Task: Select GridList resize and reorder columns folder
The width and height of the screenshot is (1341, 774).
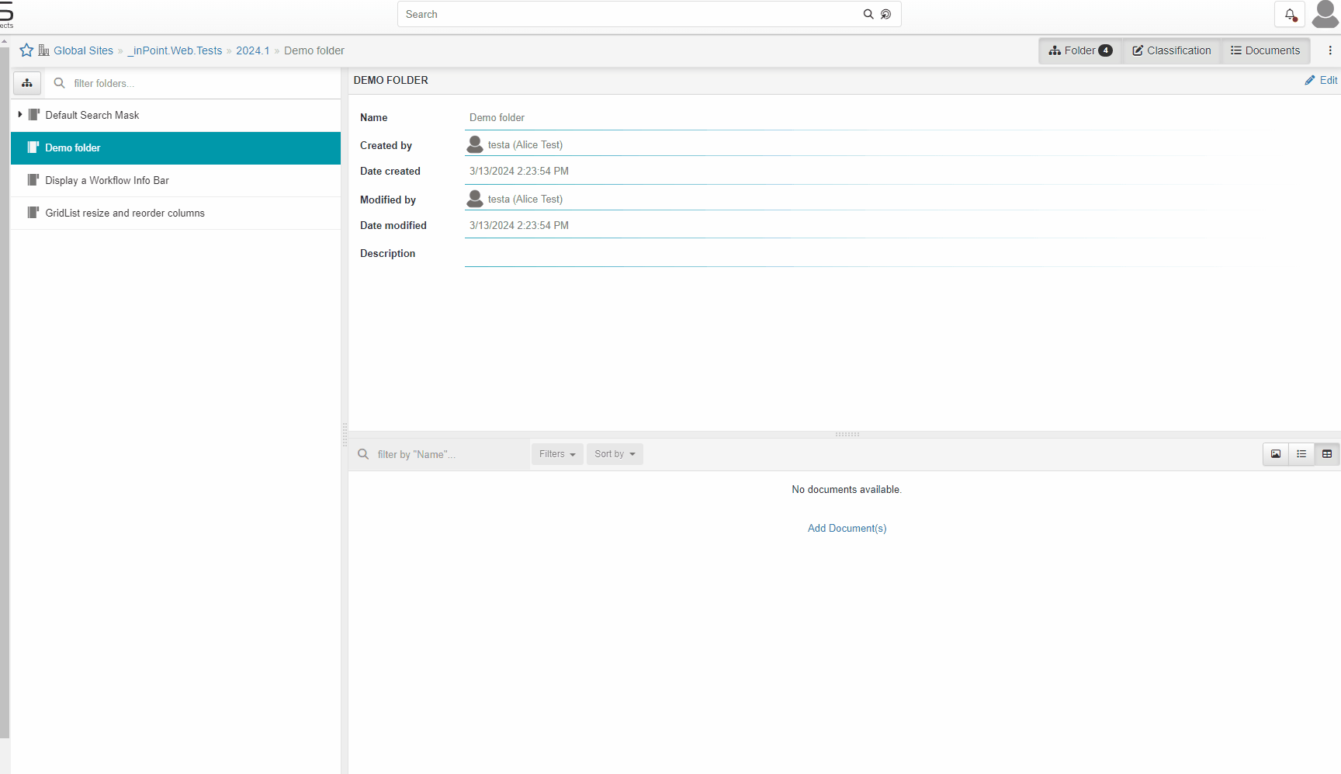Action: pos(175,213)
